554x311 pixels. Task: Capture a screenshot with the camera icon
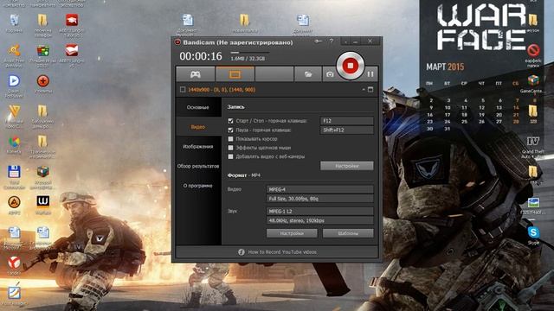tap(330, 74)
